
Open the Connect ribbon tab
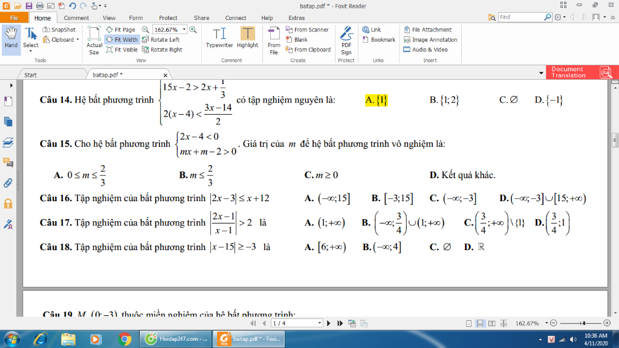point(235,18)
